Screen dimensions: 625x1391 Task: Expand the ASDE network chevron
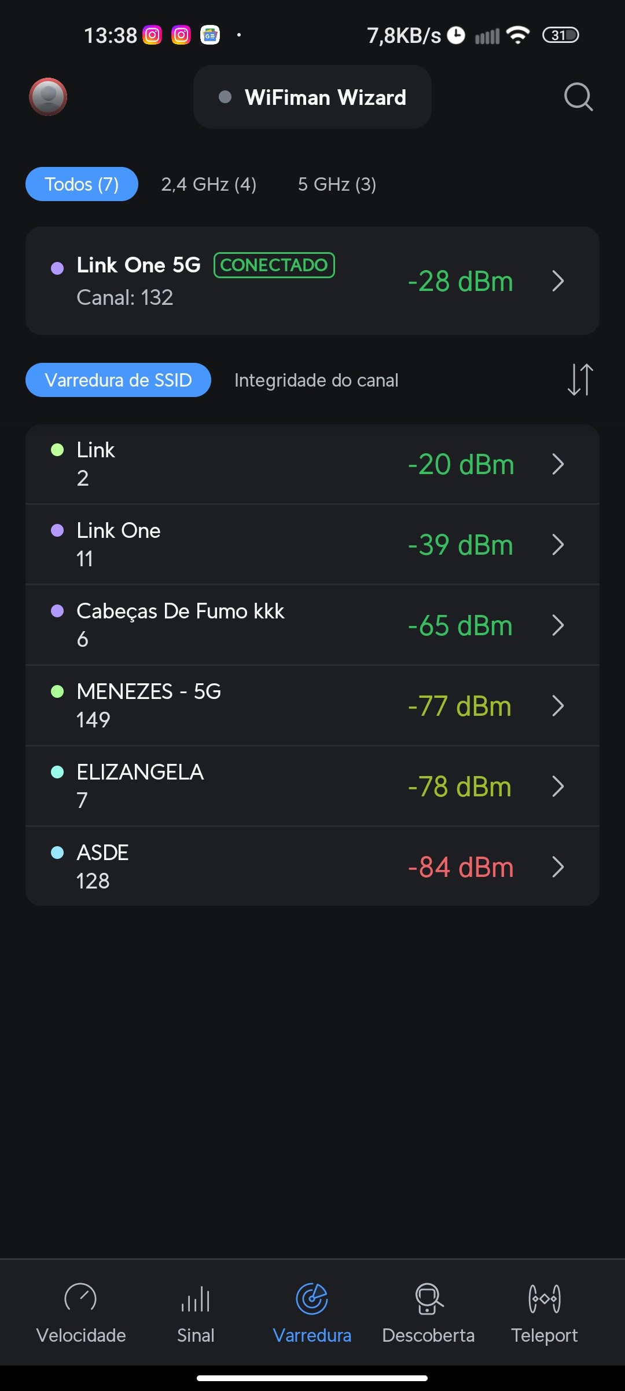tap(558, 867)
